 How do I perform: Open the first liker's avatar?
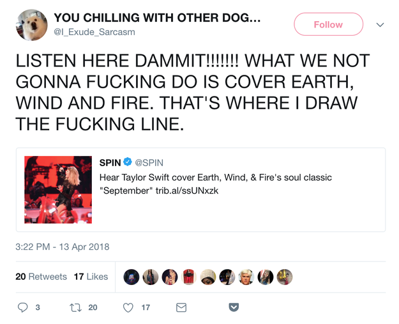[x=132, y=277]
